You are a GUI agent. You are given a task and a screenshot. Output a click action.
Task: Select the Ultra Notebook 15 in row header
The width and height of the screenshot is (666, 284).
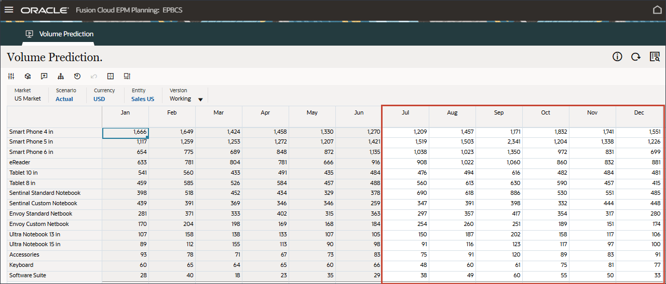pos(55,244)
